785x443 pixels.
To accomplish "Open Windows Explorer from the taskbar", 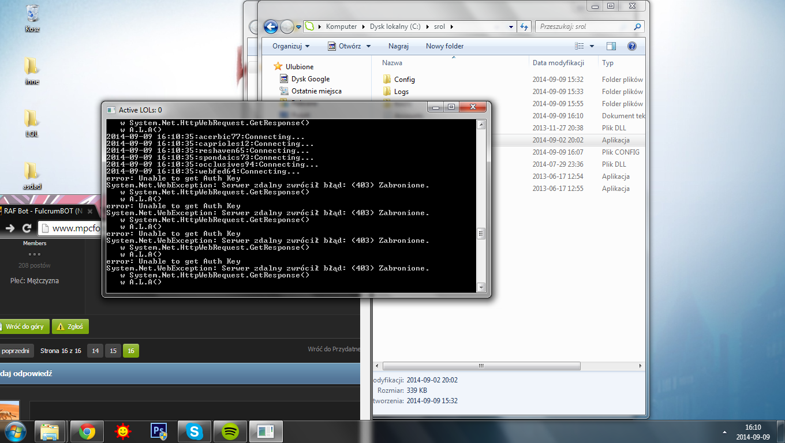I will click(50, 431).
